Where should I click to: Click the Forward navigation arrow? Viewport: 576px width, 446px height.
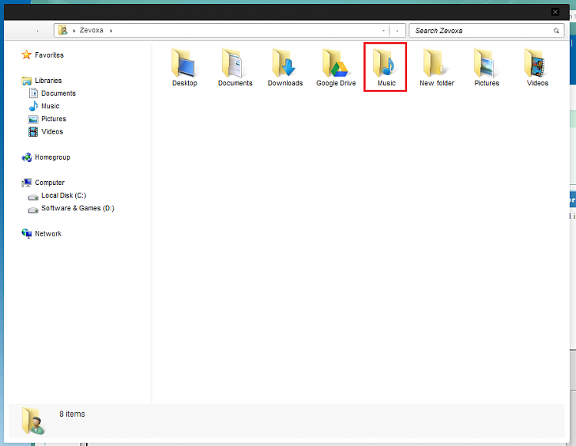coord(37,31)
